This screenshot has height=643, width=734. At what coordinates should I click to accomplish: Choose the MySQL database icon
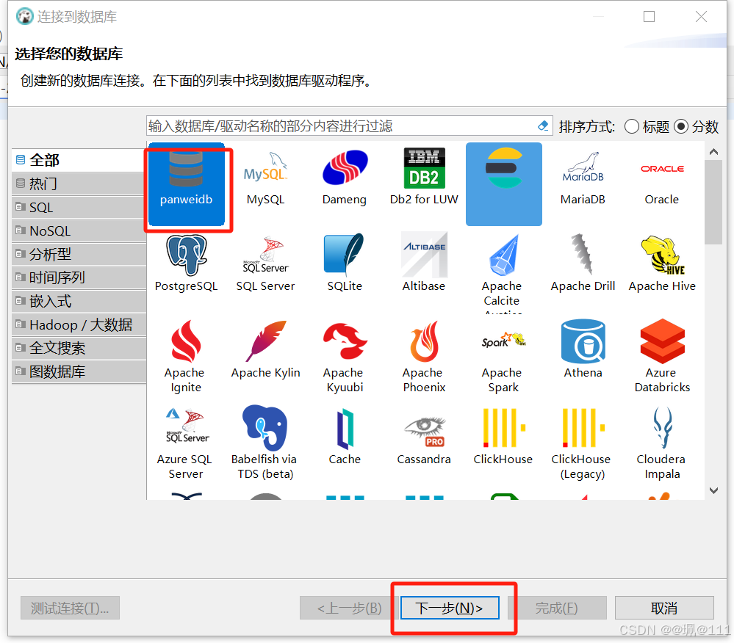(x=265, y=178)
